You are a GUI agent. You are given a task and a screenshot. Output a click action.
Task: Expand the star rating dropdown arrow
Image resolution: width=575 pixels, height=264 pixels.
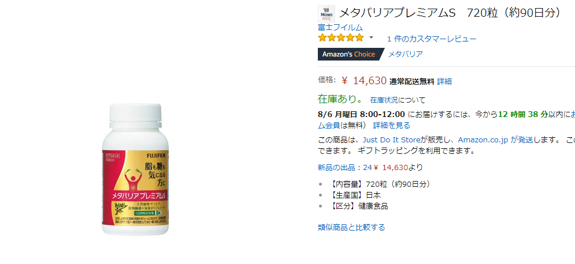371,37
